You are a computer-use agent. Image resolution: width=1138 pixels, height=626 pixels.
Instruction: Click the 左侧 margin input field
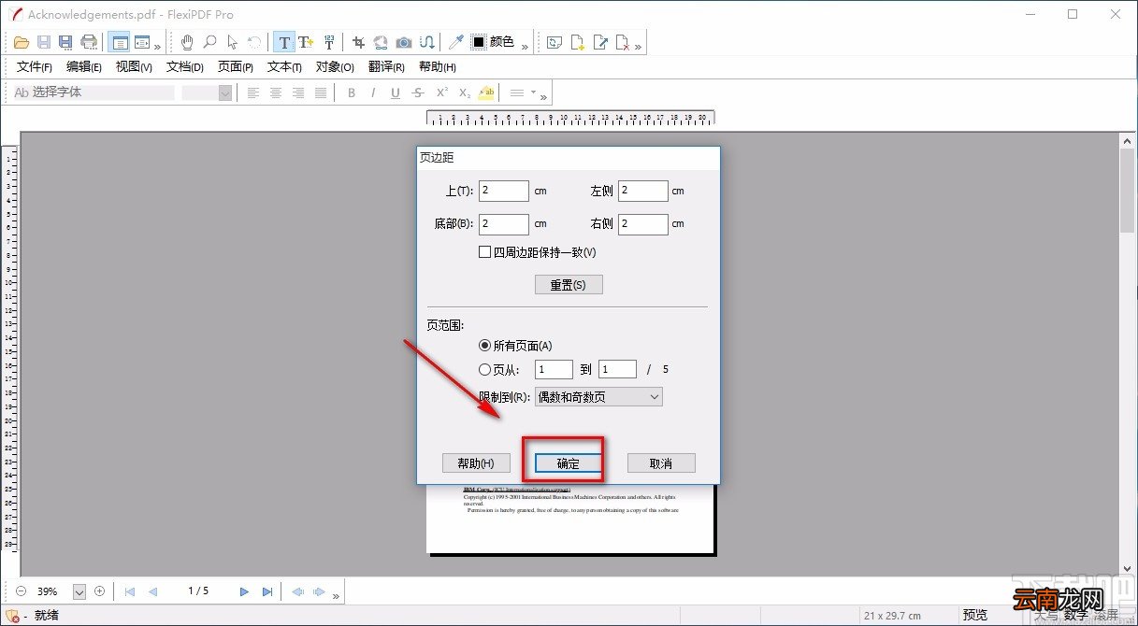coord(643,191)
